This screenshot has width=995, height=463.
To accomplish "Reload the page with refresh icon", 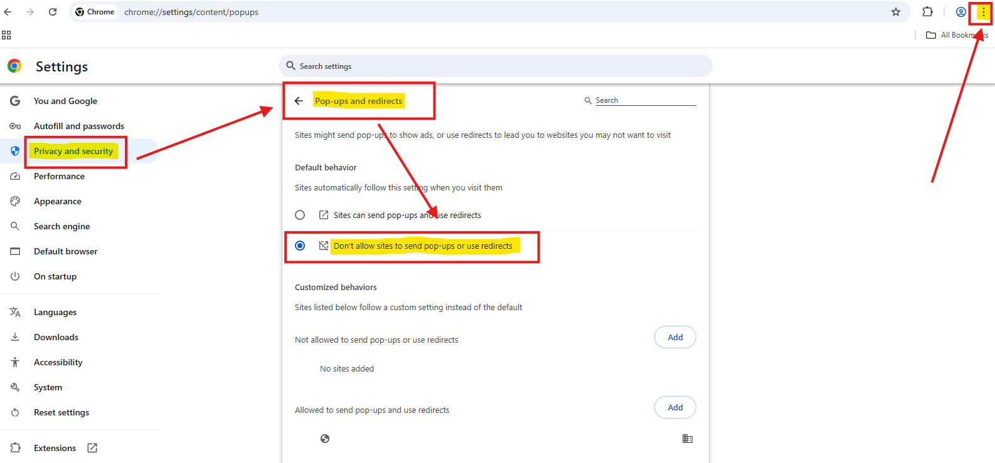I will [53, 12].
